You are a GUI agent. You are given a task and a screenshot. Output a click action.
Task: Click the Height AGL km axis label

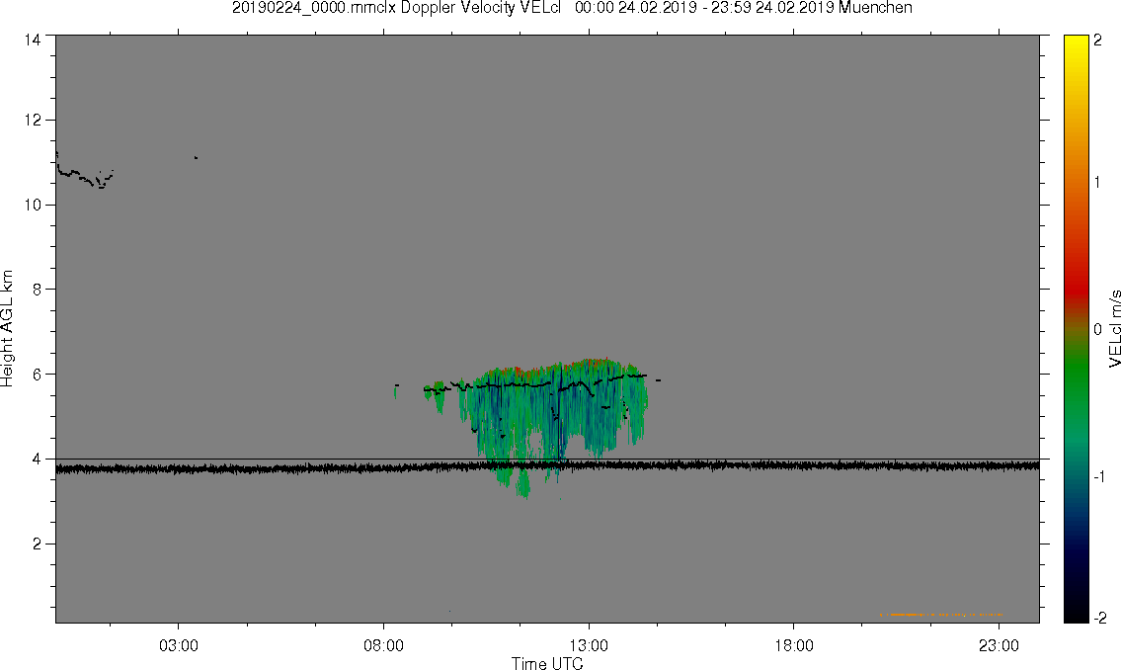(7, 329)
